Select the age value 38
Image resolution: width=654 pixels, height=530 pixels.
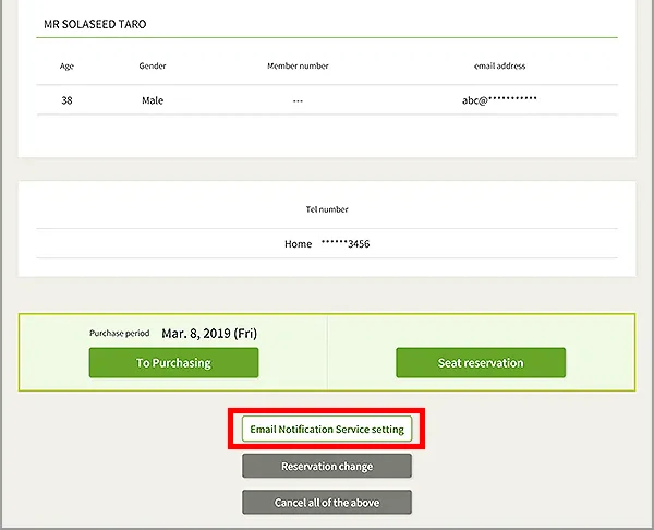66,100
